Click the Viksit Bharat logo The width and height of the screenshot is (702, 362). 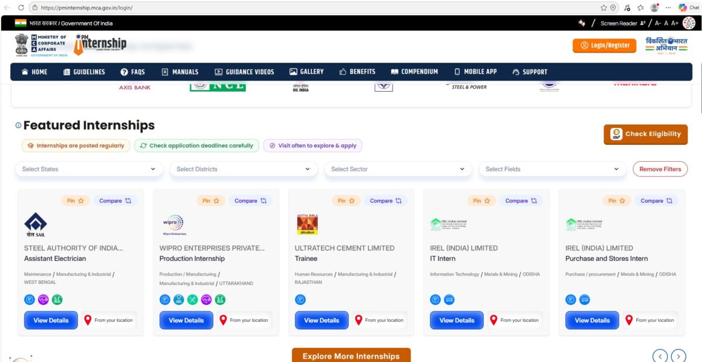[666, 45]
